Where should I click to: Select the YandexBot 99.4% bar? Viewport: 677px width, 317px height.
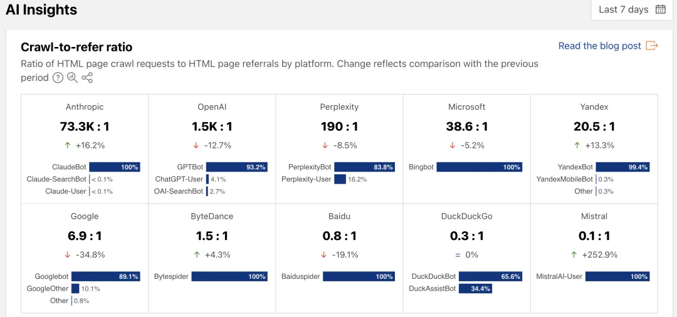[x=622, y=167]
